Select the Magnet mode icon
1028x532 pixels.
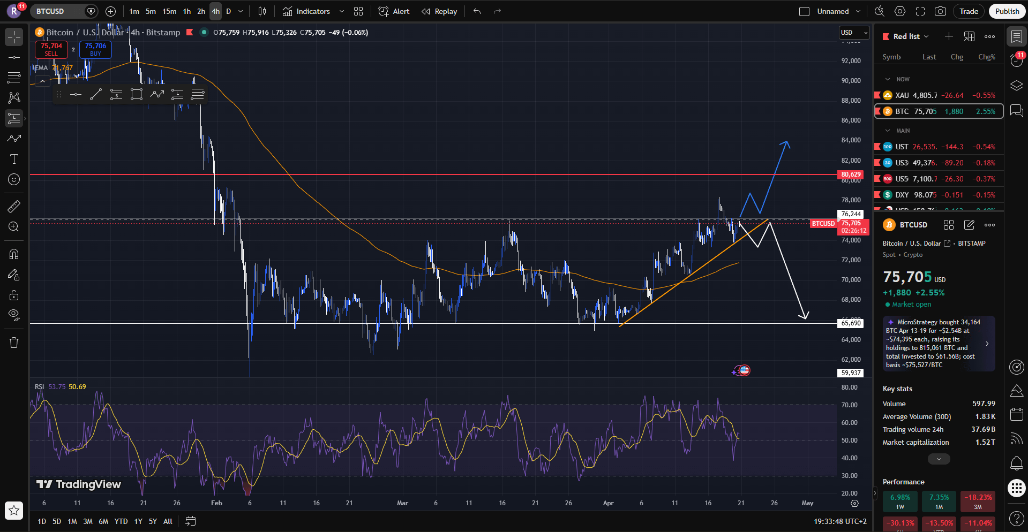14,254
